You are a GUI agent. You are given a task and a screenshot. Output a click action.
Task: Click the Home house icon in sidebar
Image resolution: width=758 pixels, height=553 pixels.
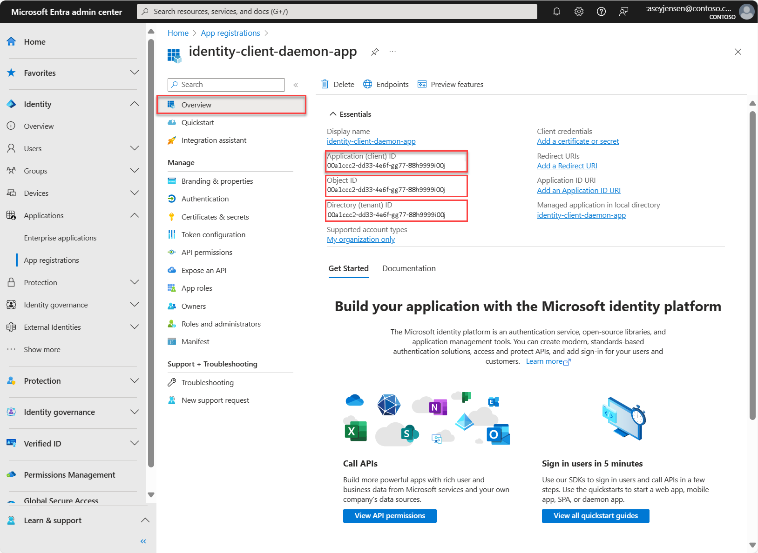pos(12,41)
